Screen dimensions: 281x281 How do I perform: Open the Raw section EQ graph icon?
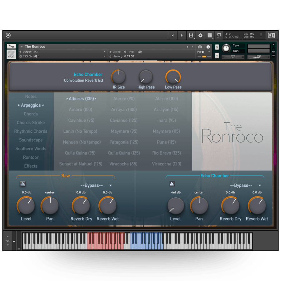[22, 184]
